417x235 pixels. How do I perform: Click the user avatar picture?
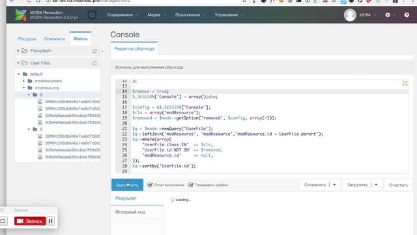(x=350, y=15)
